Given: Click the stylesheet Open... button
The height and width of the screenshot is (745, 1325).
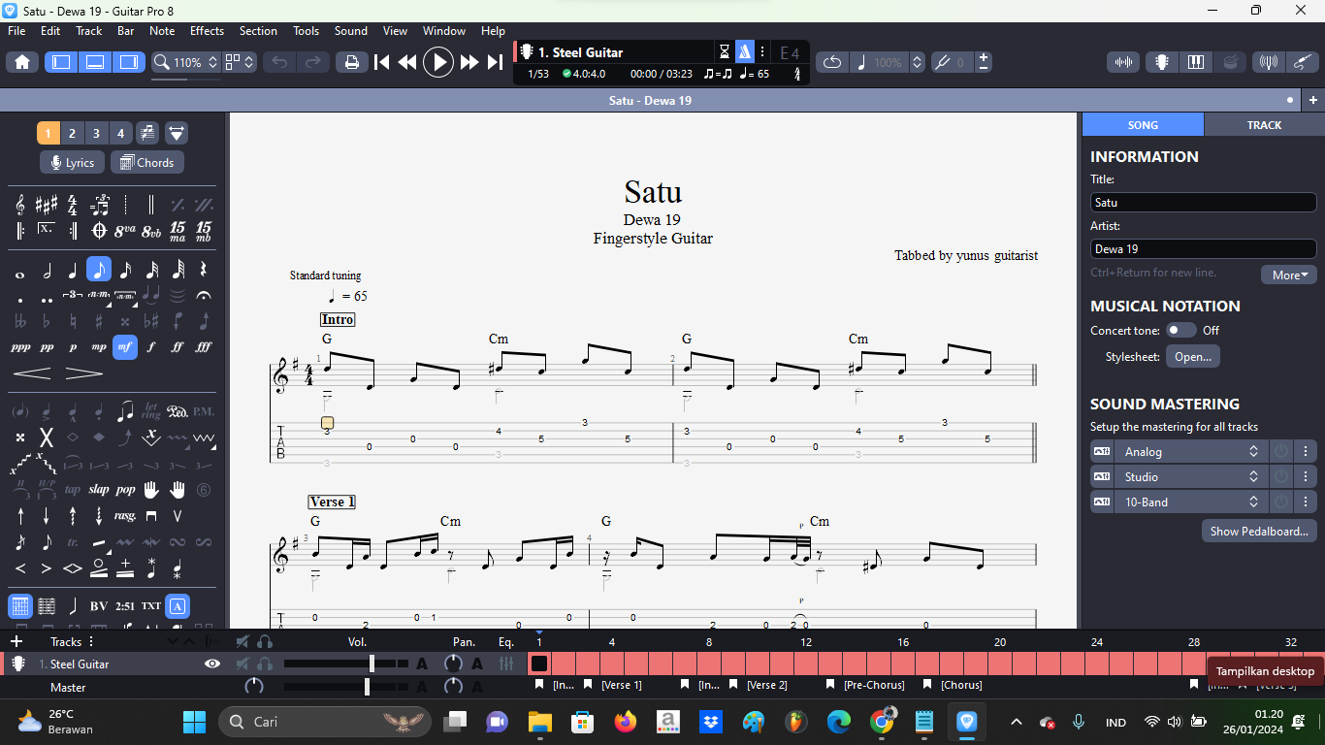Looking at the screenshot, I should coord(1192,356).
